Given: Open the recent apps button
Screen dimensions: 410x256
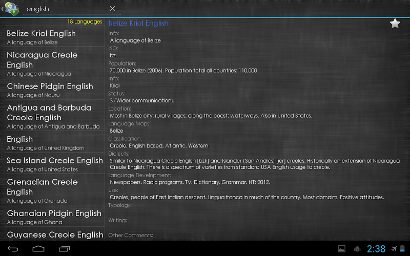Looking at the screenshot, I should coord(65,249).
